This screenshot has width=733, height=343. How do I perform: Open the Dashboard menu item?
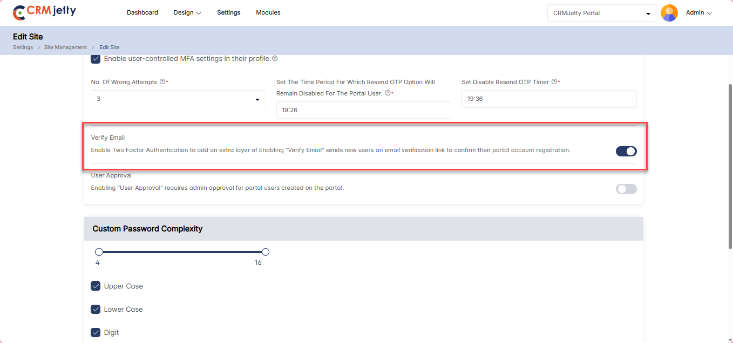tap(142, 12)
